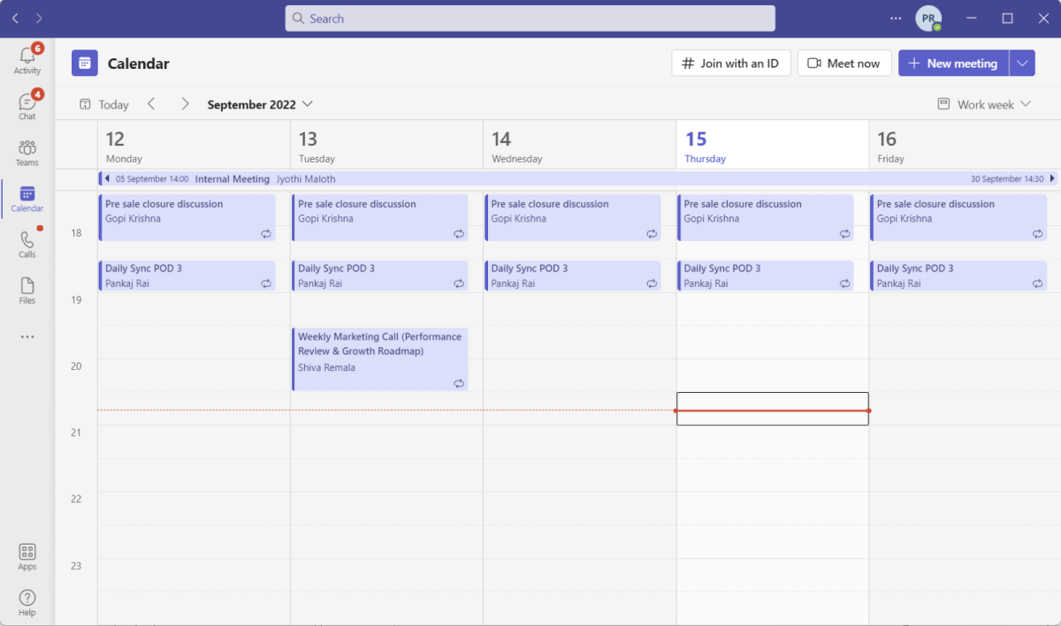Open the Internal Meeting banner event
The width and height of the screenshot is (1061, 626).
click(232, 178)
